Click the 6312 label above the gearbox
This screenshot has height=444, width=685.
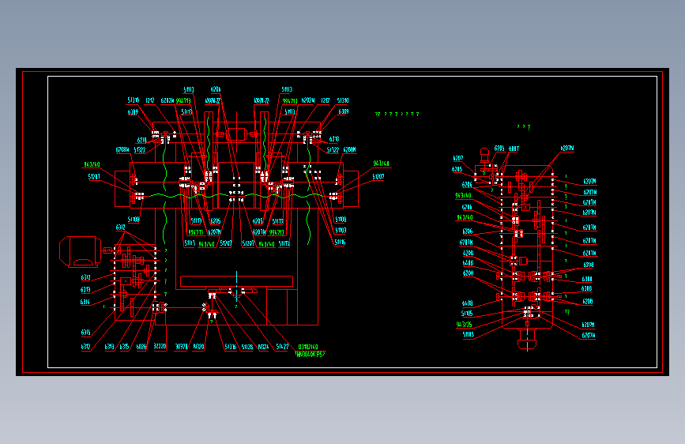pos(121,228)
